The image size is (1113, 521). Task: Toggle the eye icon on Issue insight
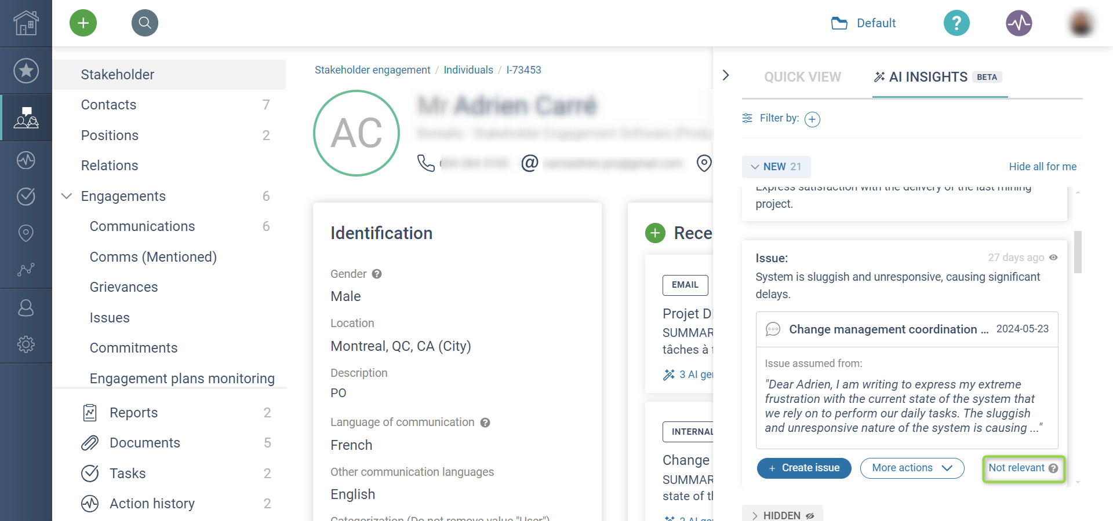[1054, 258]
